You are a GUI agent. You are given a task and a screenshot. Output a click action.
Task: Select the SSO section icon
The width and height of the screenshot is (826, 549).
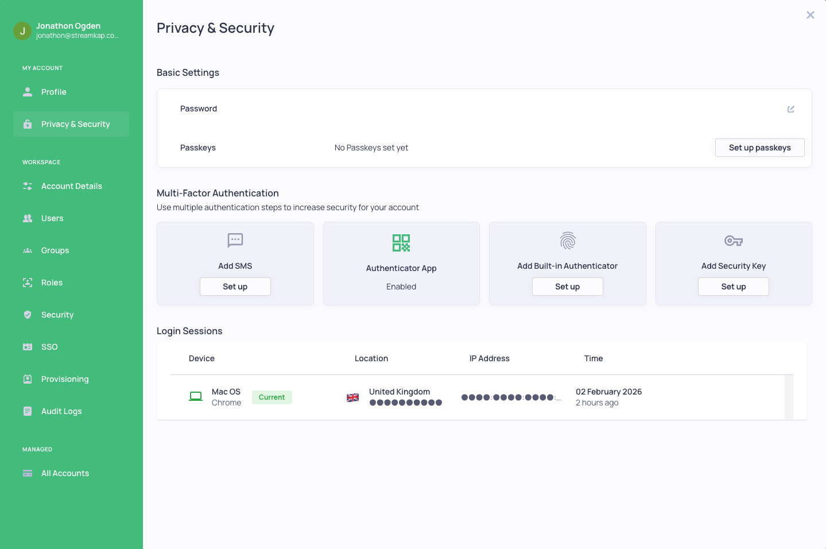27,346
